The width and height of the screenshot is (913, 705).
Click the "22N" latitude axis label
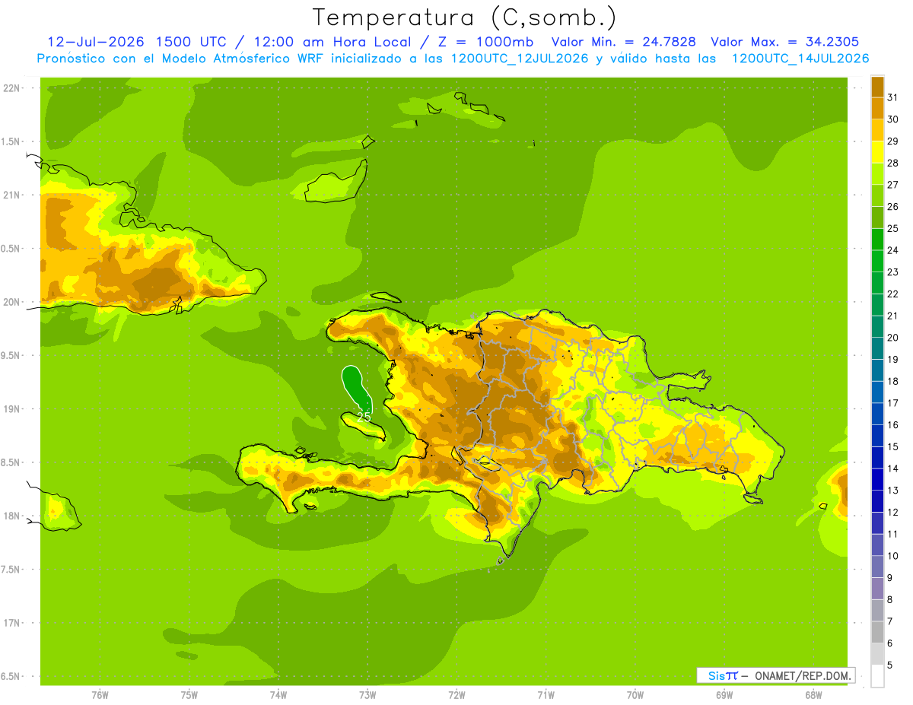click(x=13, y=88)
